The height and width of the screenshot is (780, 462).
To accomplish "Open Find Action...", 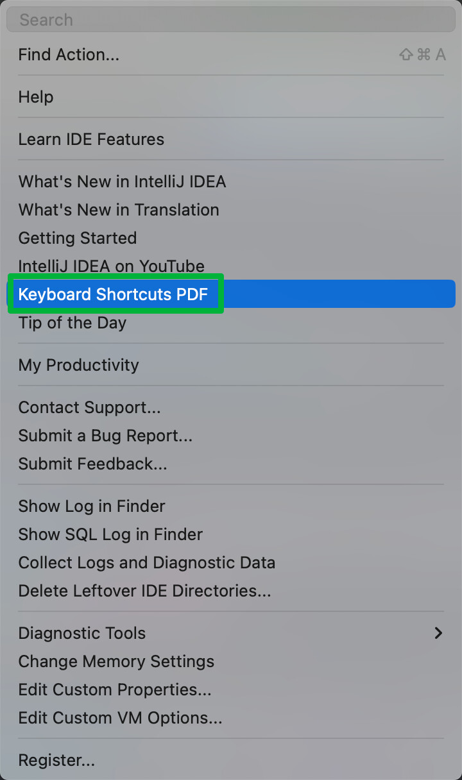I will [231, 55].
